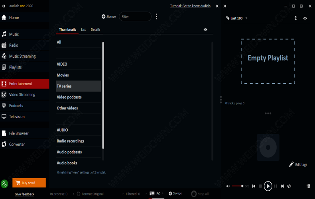Open the Give feedback link
The height and width of the screenshot is (199, 315).
point(24,194)
